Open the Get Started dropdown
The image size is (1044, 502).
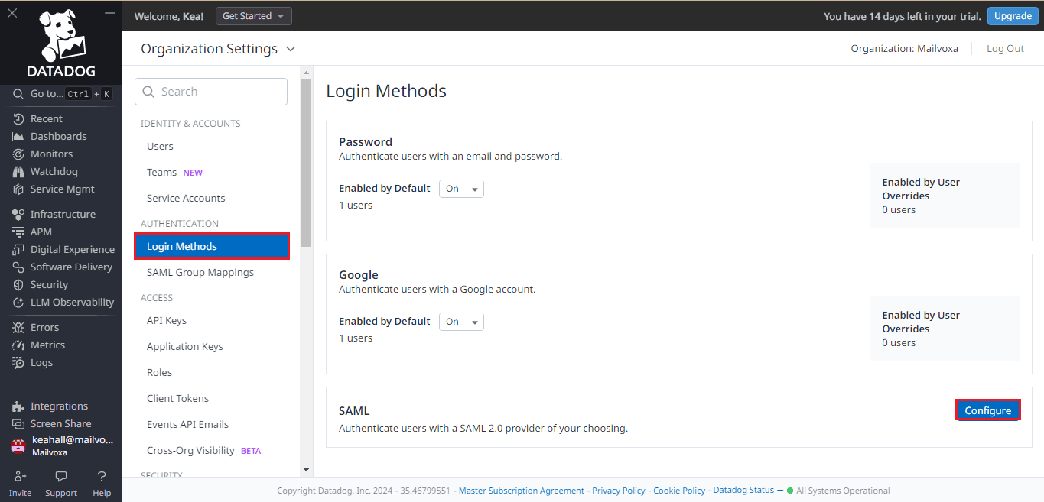coord(253,15)
